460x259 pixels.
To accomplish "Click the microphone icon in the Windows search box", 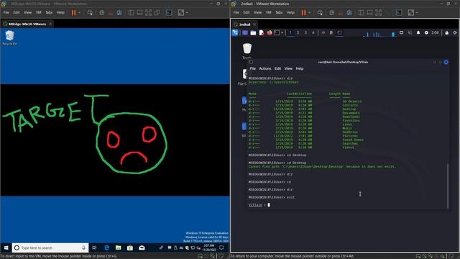I will [x=83, y=247].
